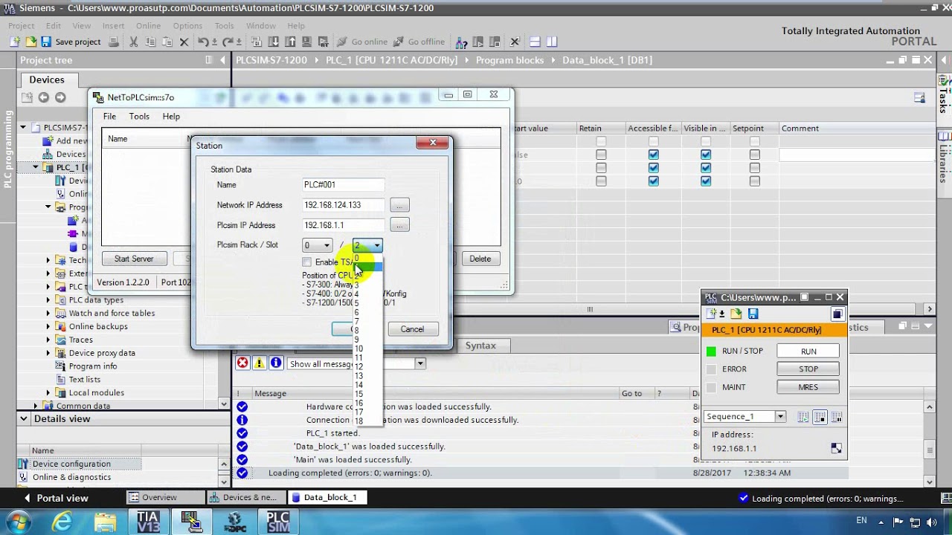Viewport: 952px width, 535px height.
Task: Open the Plcsim Rack dropdown
Action: pos(318,245)
